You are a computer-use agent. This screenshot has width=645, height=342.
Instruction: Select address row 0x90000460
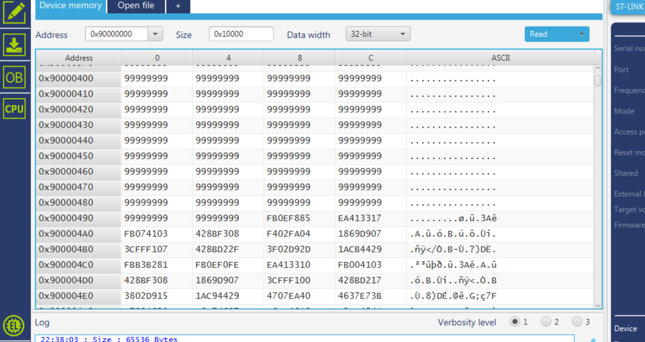pyautogui.click(x=79, y=172)
